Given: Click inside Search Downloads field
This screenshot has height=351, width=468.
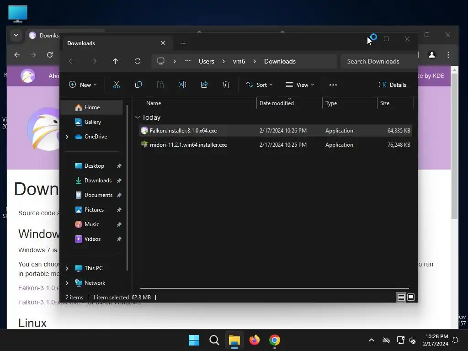Looking at the screenshot, I should [379, 61].
